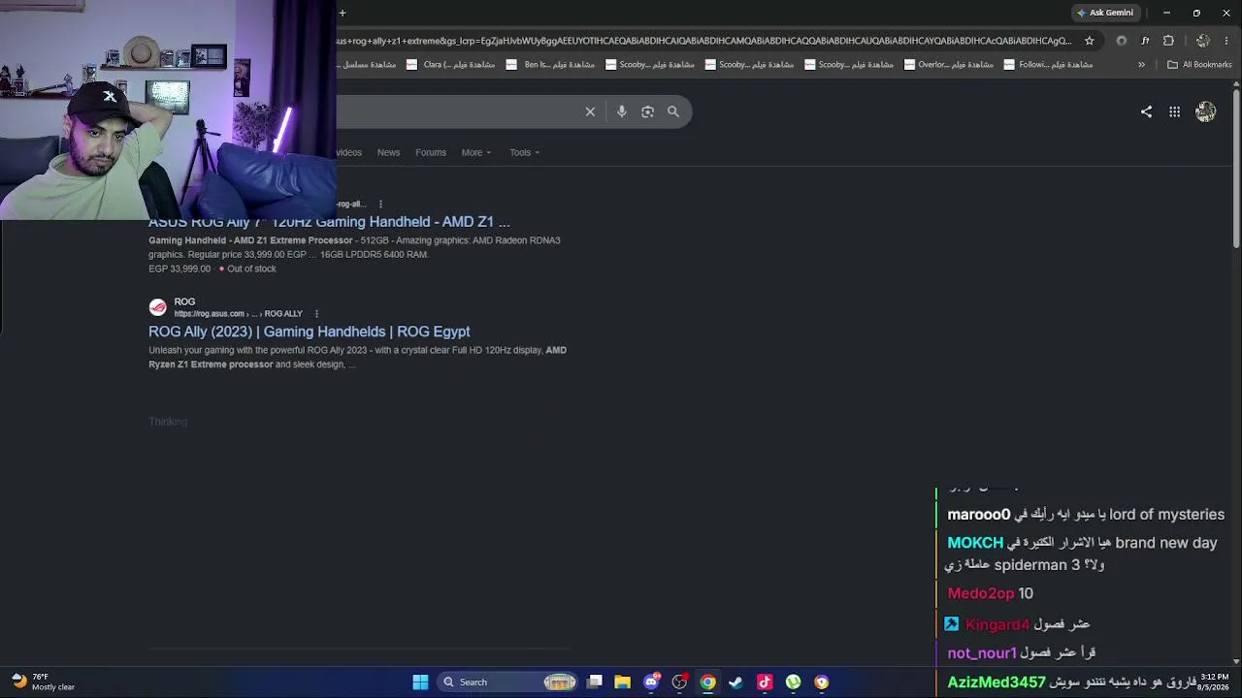This screenshot has width=1242, height=698.
Task: Open File Explorer from the taskbar
Action: [623, 682]
